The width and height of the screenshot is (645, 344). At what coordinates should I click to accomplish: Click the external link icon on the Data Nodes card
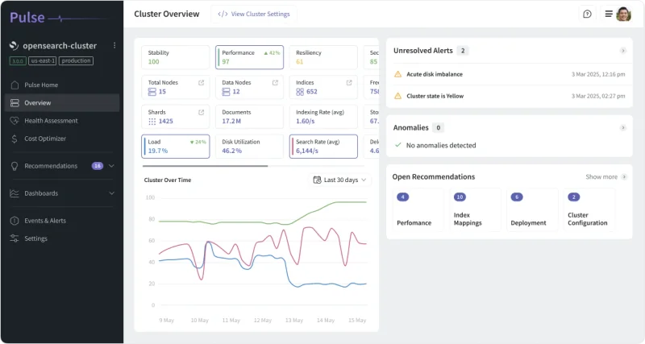[275, 83]
